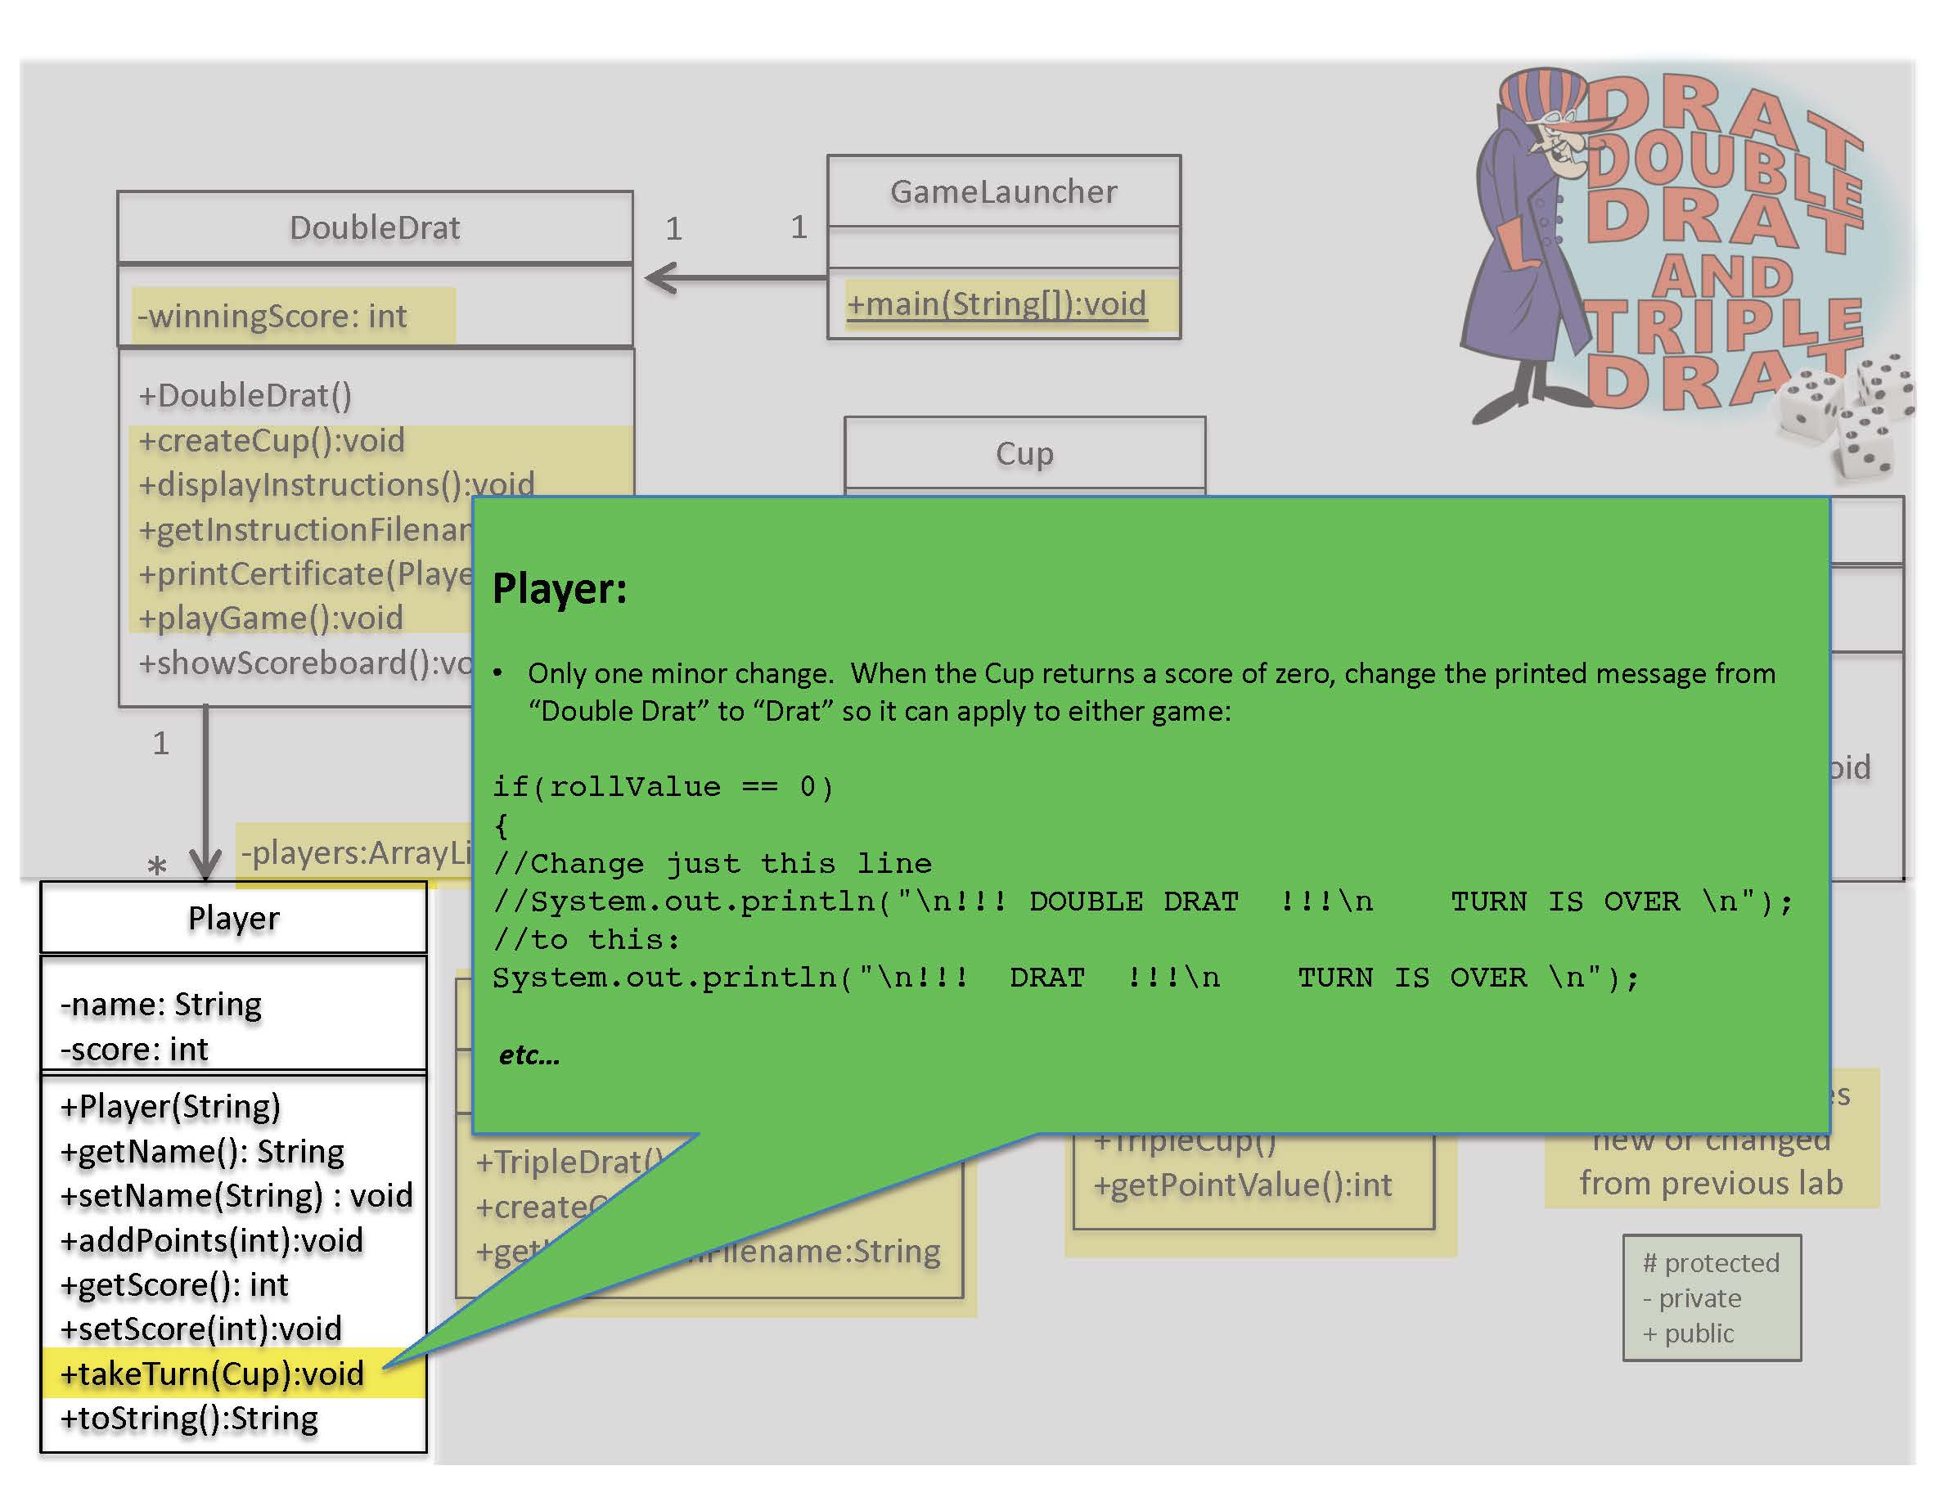Image resolution: width=1944 pixels, height=1502 pixels.
Task: Click the +createCup():void method in DoubleDrat
Action: pos(272,440)
